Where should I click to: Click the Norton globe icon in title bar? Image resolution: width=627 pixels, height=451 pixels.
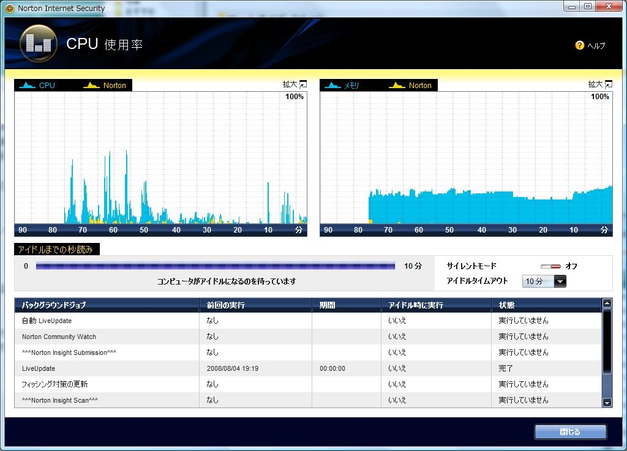click(10, 9)
